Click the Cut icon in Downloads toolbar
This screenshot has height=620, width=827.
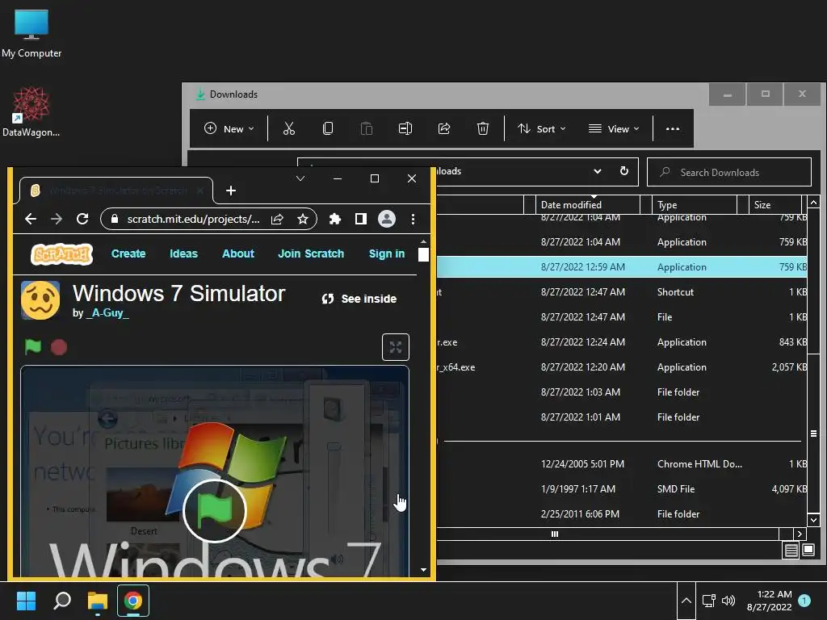pos(289,128)
